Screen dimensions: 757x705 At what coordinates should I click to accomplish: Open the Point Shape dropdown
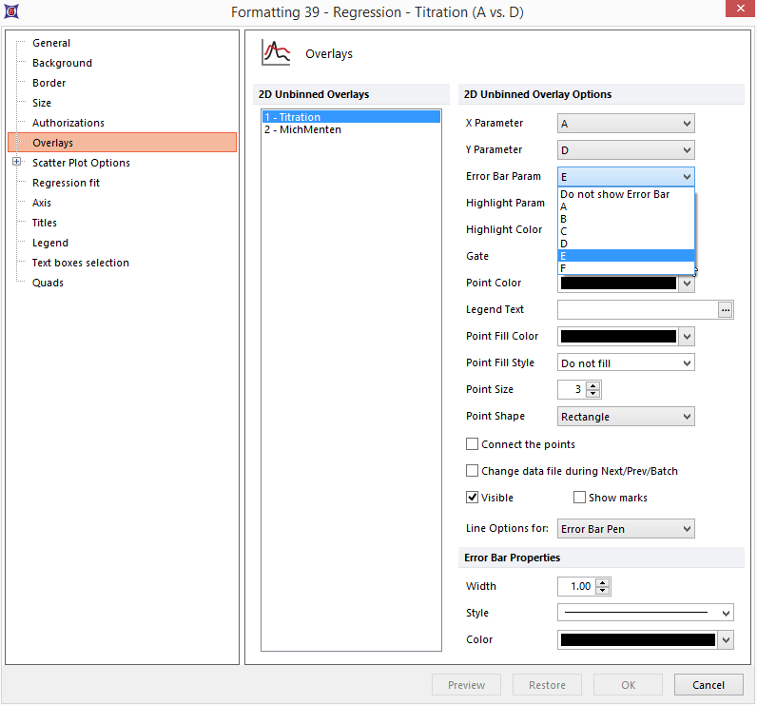point(626,417)
